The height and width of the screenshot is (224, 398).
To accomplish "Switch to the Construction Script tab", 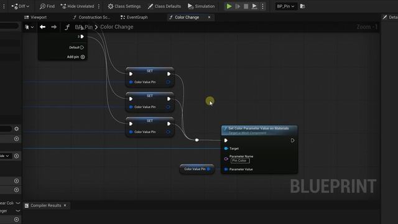I will coord(91,17).
